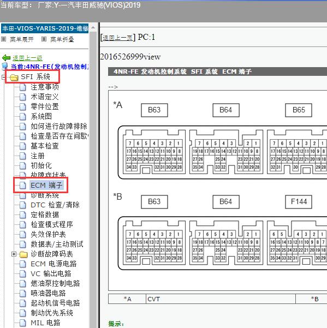Select the SFI 系统 folder label
Viewport: 327px width, 328px height.
[x=35, y=77]
